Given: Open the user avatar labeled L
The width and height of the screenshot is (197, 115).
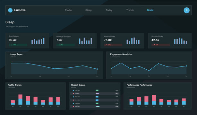Looking at the screenshot, I should 186,10.
